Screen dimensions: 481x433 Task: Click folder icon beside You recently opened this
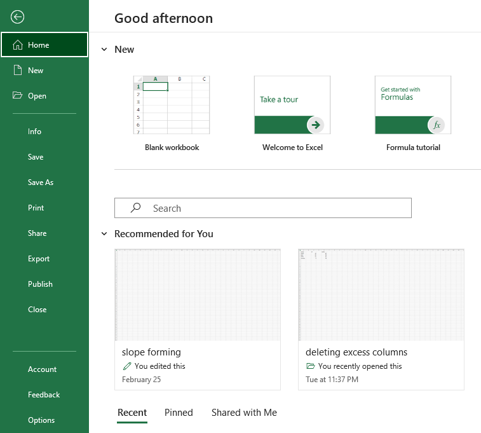coord(311,366)
